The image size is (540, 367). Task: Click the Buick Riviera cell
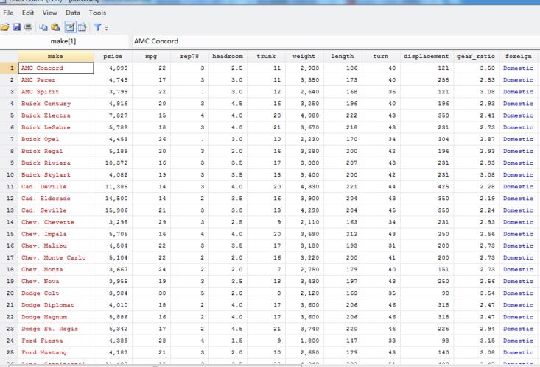click(x=56, y=163)
